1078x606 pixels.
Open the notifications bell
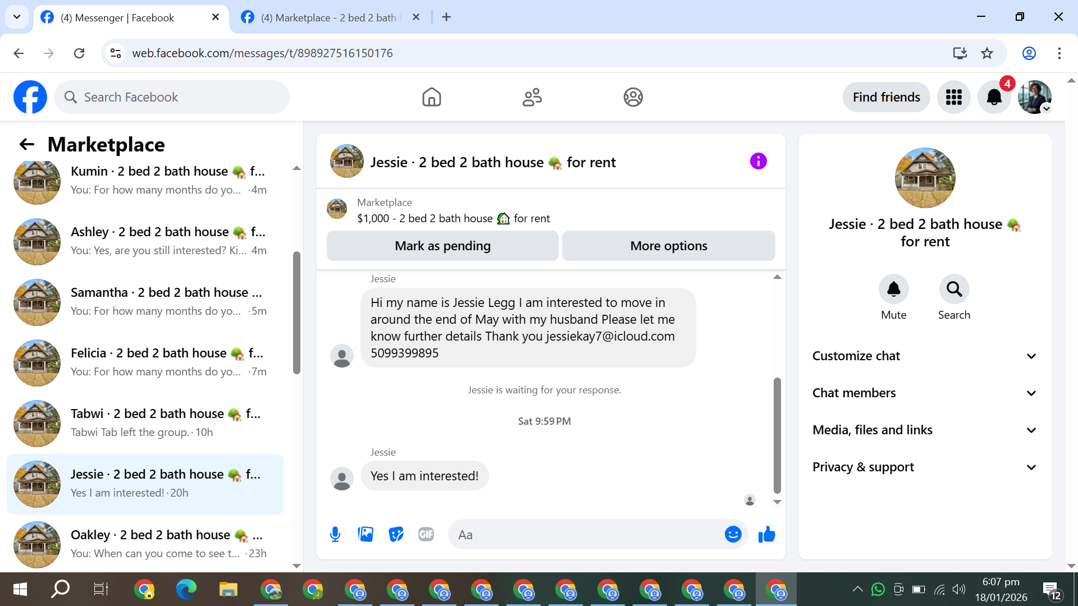point(994,97)
